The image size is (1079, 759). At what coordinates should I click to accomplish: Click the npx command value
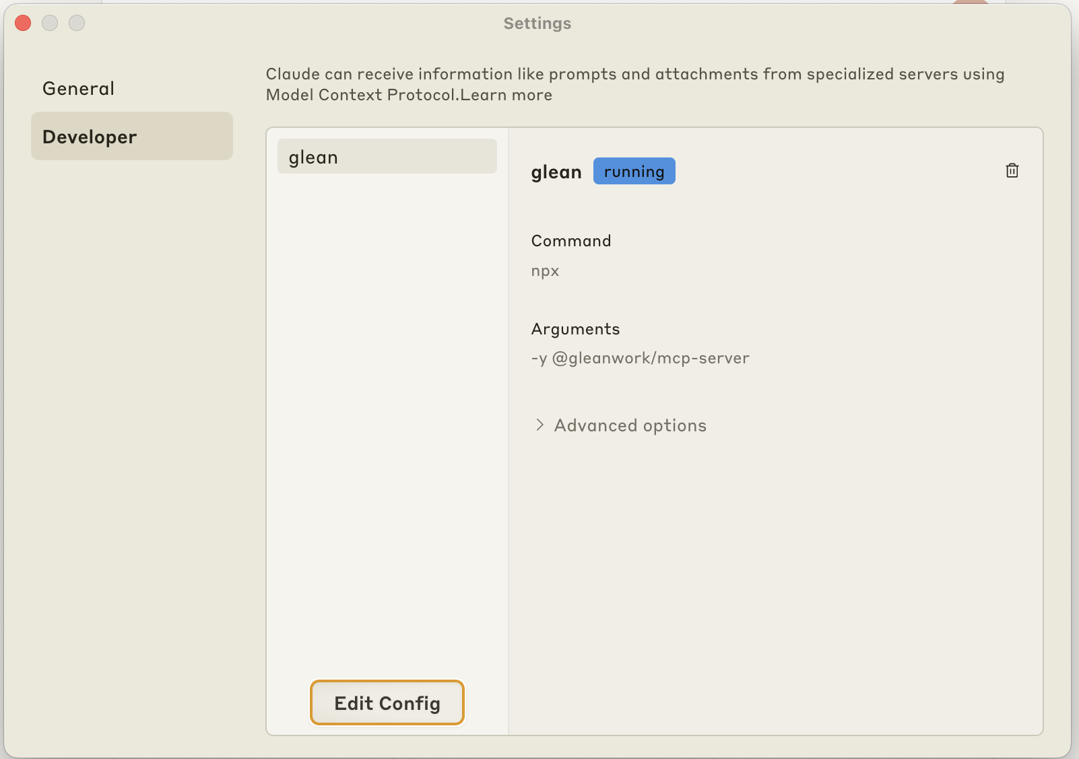coord(545,271)
